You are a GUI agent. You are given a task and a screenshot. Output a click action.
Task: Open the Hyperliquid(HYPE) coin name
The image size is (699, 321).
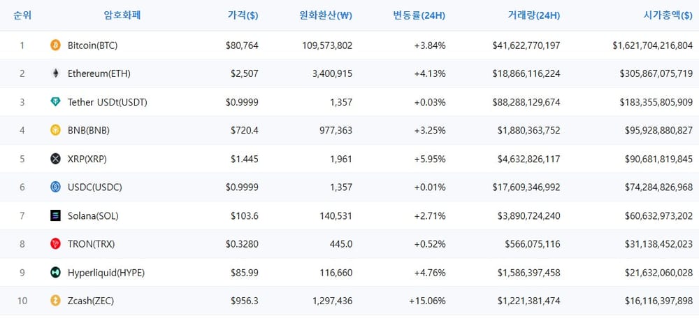(x=106, y=273)
